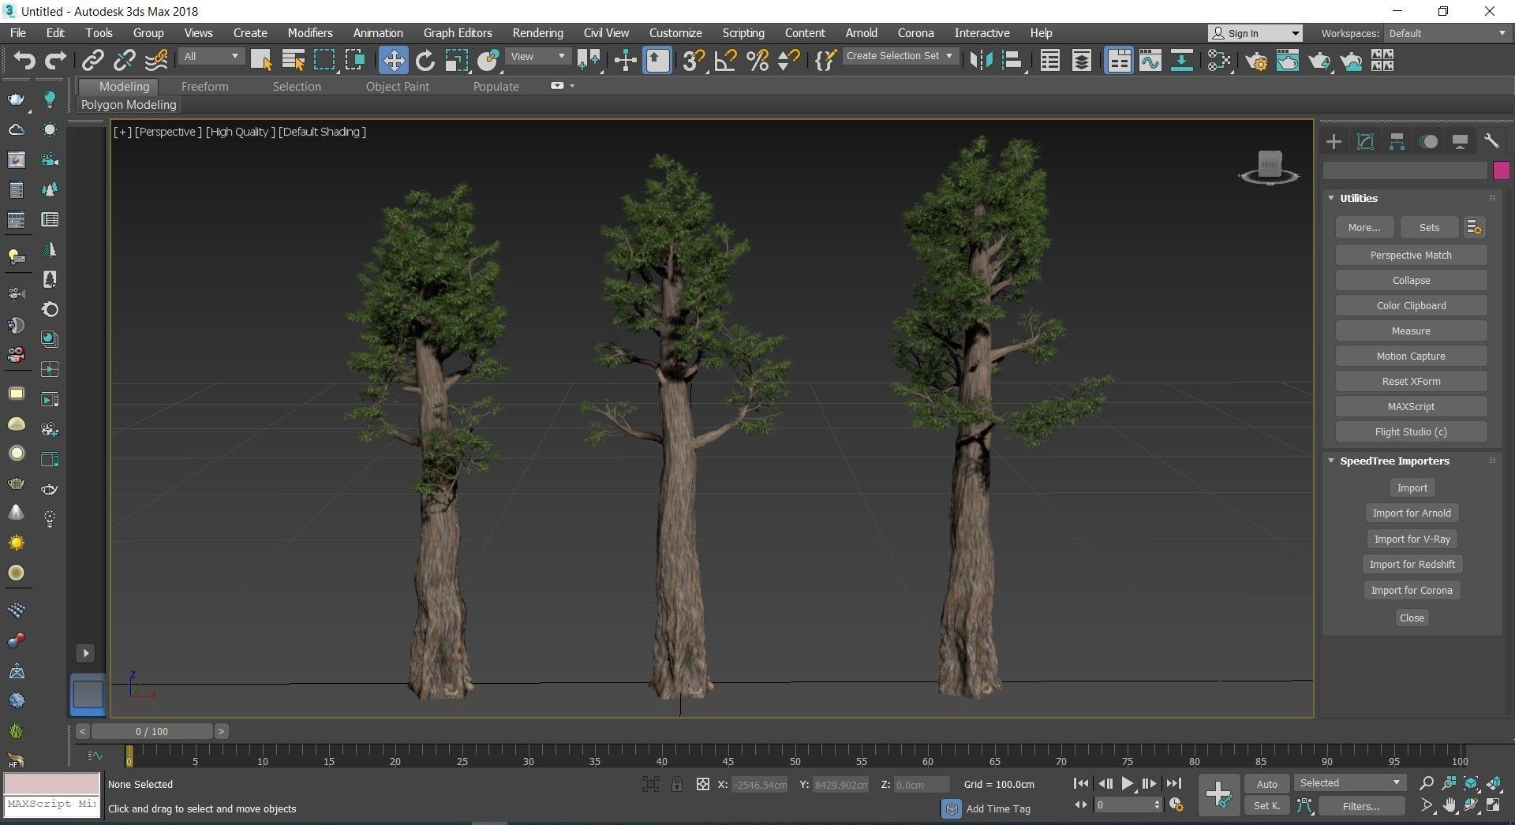Open the View reference coordinate dropdown
1515x825 pixels.
pos(537,56)
